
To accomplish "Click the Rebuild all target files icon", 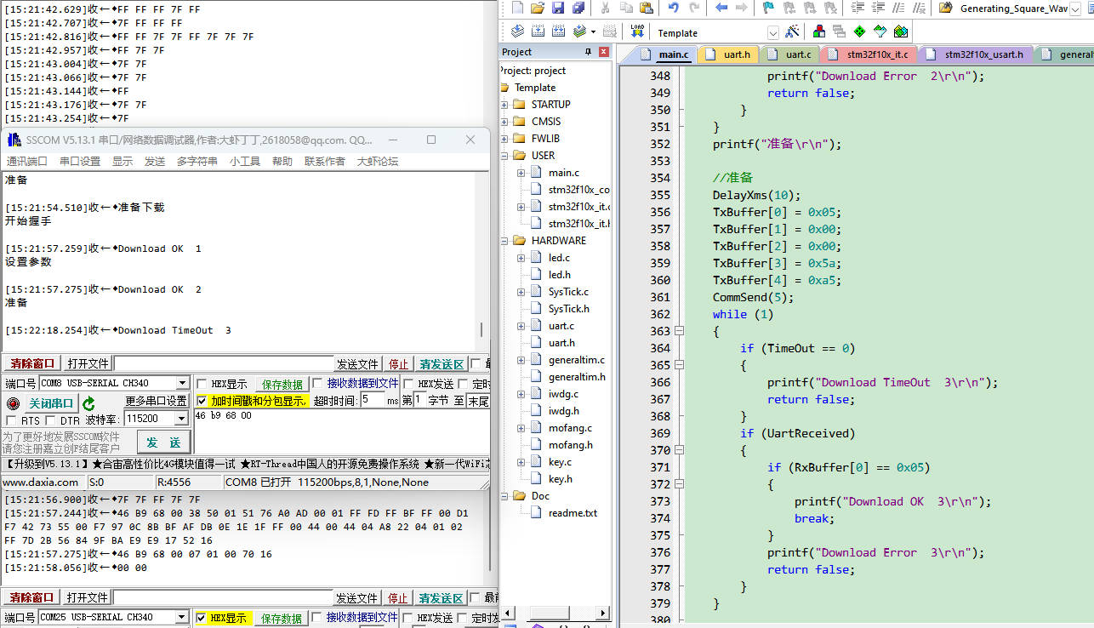I will [558, 31].
